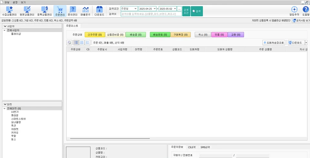Switch to list view icon
310x158 pixels.
pyautogui.click(x=76, y=42)
